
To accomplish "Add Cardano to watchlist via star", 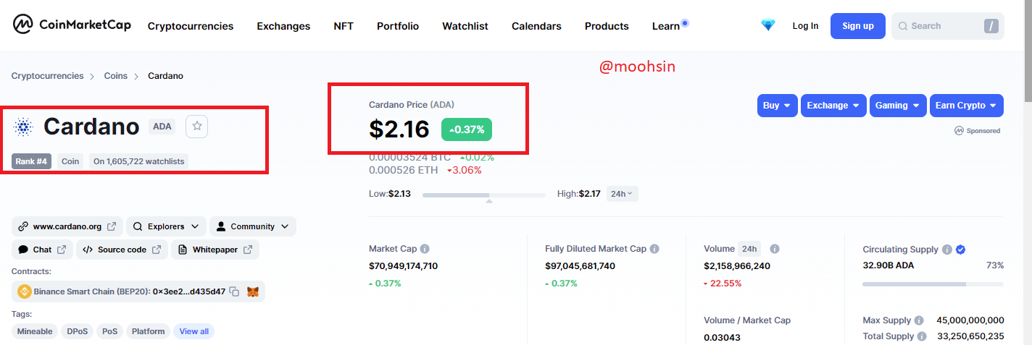I will pos(196,127).
